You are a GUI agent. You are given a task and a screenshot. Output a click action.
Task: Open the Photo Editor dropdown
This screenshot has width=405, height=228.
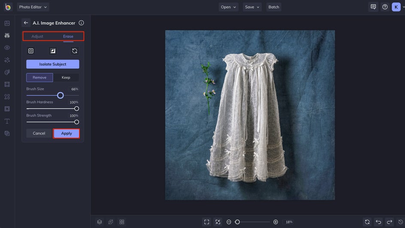[33, 7]
